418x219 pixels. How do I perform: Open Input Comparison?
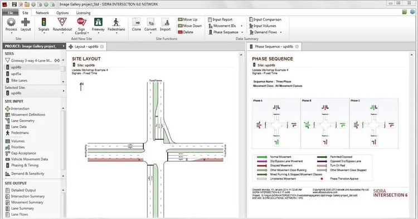point(265,19)
